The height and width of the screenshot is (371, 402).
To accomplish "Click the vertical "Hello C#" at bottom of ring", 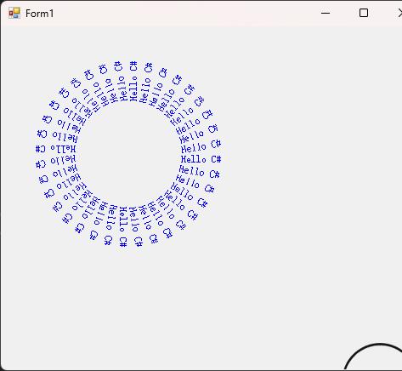I will tap(123, 226).
